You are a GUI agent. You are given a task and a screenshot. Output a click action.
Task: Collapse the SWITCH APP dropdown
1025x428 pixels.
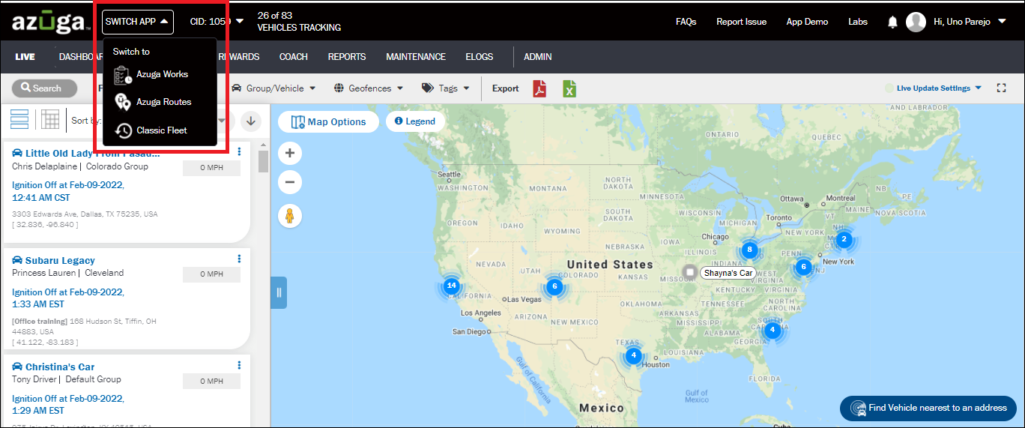click(138, 22)
